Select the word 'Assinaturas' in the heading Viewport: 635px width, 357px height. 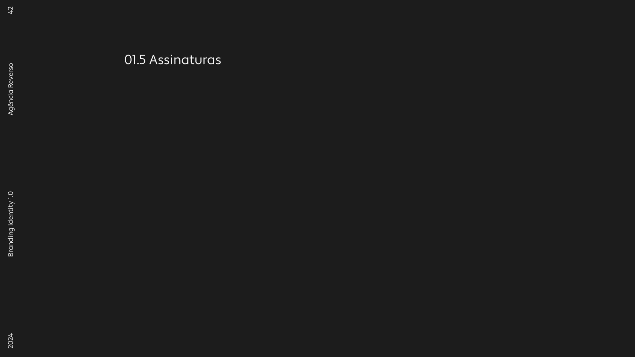[x=185, y=60]
